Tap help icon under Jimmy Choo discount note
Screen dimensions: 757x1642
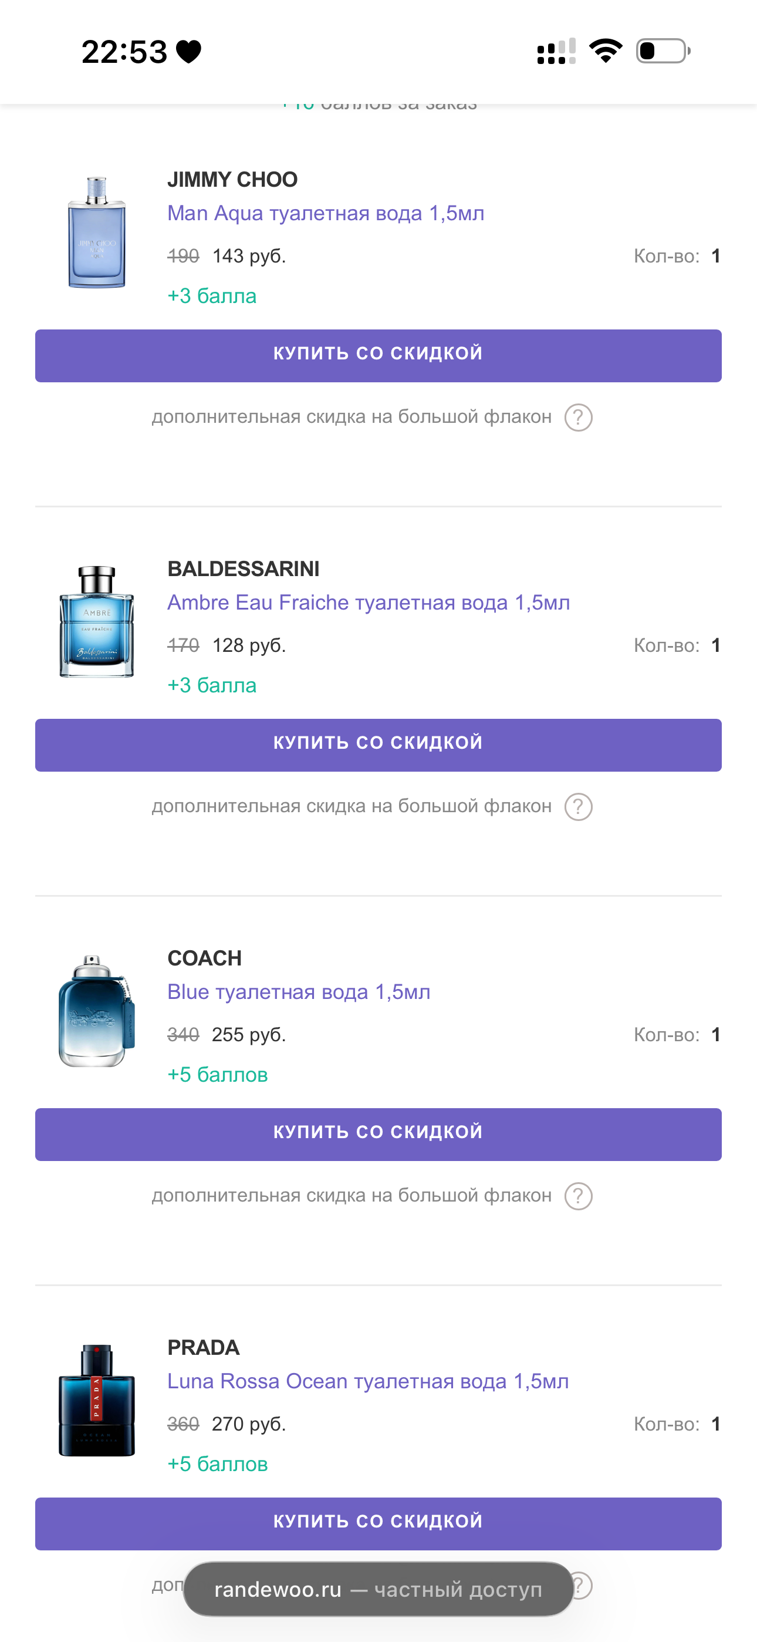[x=578, y=418]
